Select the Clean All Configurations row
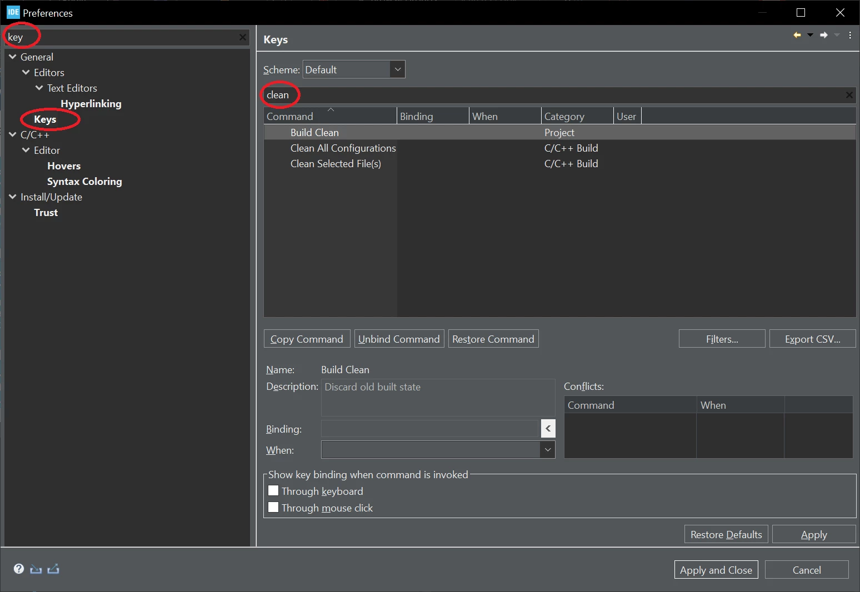This screenshot has height=592, width=860. click(559, 148)
